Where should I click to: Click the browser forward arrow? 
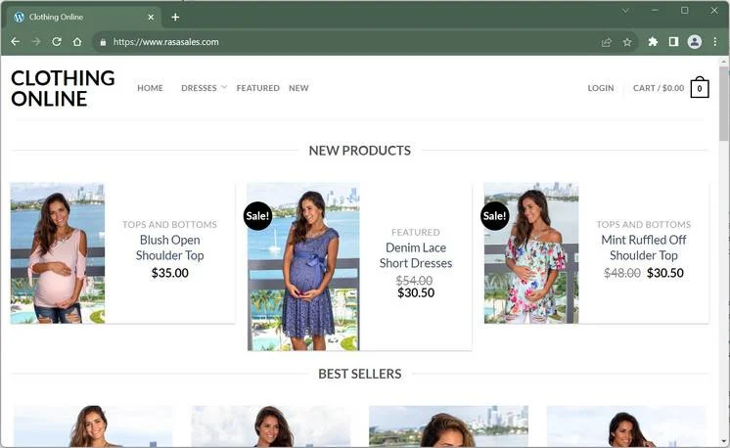[36, 42]
